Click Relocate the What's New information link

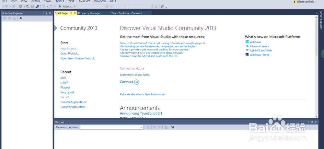[x=143, y=94]
